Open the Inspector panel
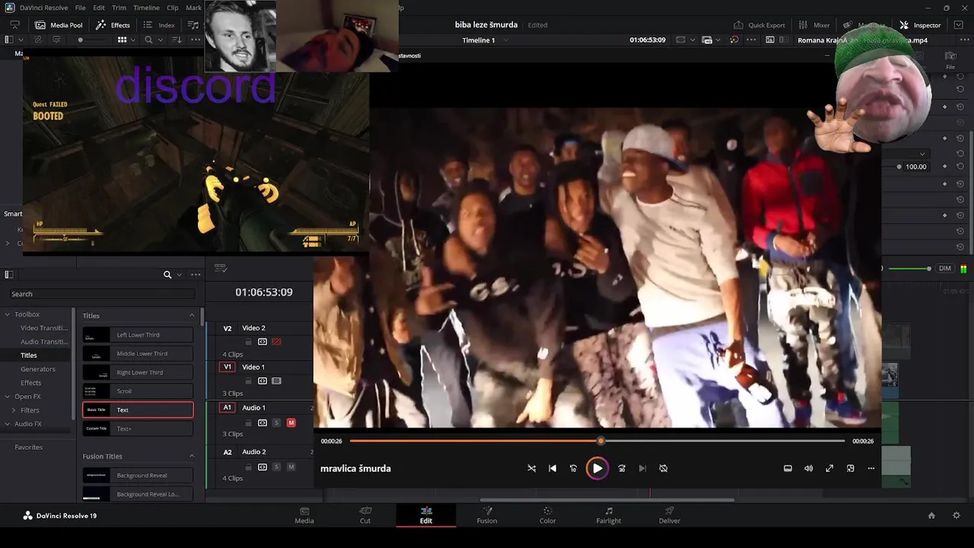Image resolution: width=974 pixels, height=548 pixels. [920, 25]
